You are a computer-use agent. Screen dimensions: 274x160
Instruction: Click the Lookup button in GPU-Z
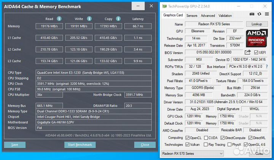coord(257,24)
